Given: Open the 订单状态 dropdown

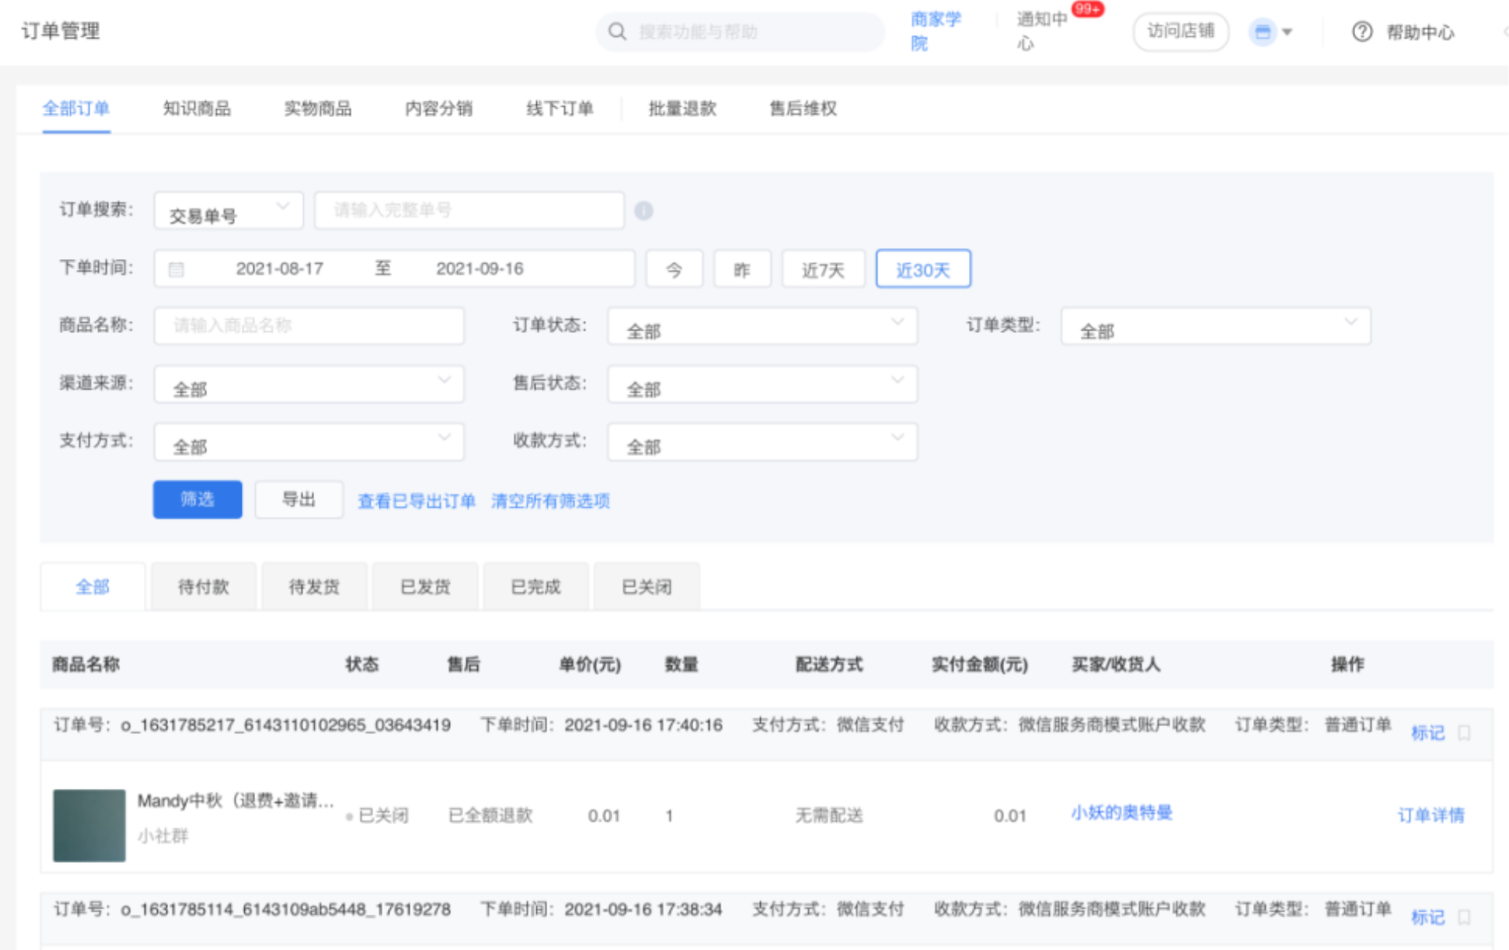Looking at the screenshot, I should [x=762, y=326].
